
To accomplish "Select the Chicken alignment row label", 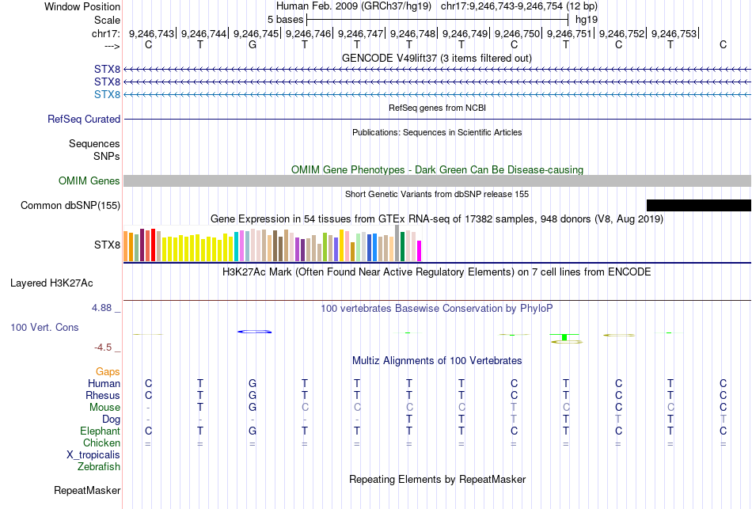I will pos(101,443).
